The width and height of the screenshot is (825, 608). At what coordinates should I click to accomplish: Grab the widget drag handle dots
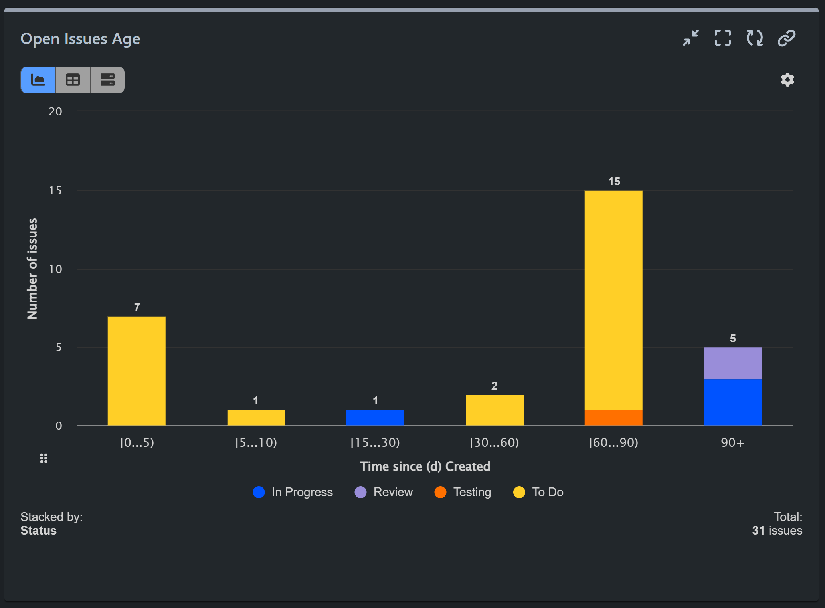[x=44, y=458]
